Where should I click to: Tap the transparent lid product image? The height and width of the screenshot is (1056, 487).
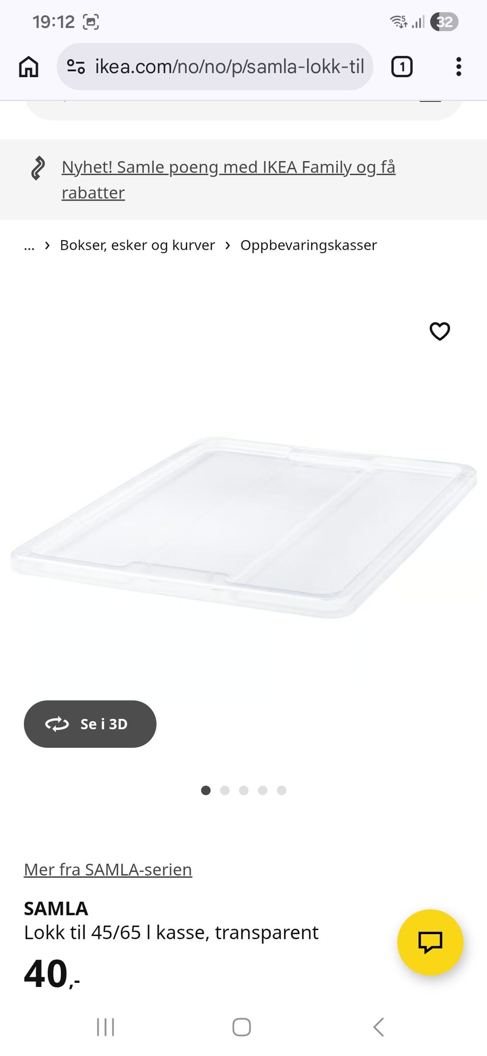point(243,527)
